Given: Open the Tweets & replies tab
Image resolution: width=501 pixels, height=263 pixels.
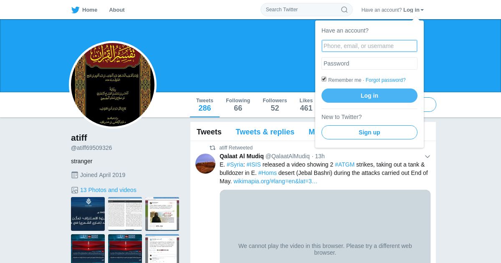Looking at the screenshot, I should [265, 132].
